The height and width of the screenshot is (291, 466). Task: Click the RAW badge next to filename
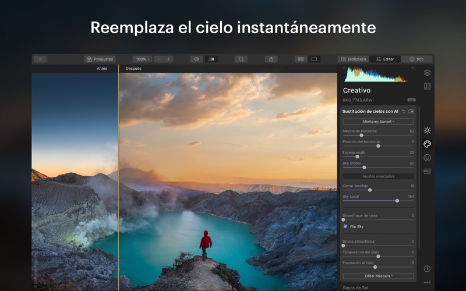411,100
